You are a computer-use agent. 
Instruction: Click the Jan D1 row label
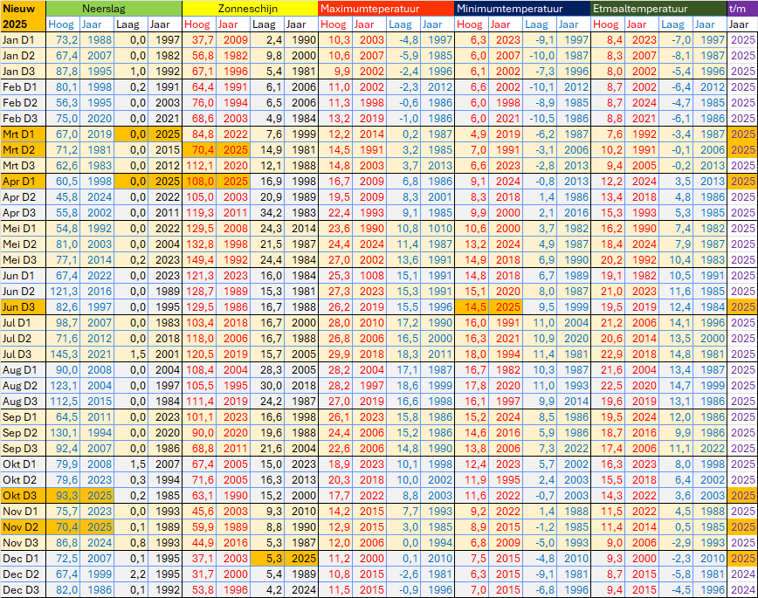coord(23,39)
